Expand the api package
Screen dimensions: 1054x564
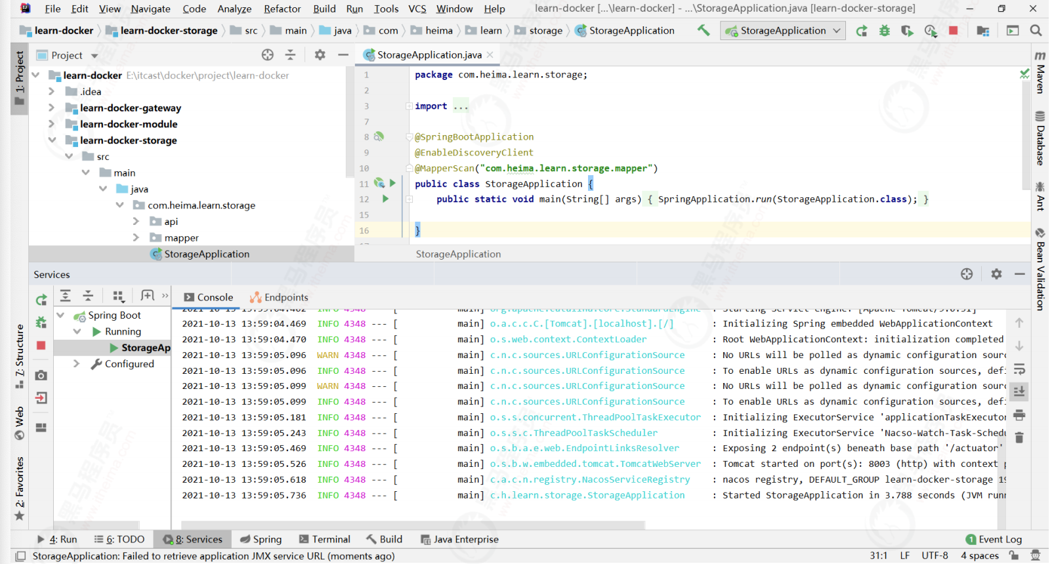pyautogui.click(x=136, y=222)
